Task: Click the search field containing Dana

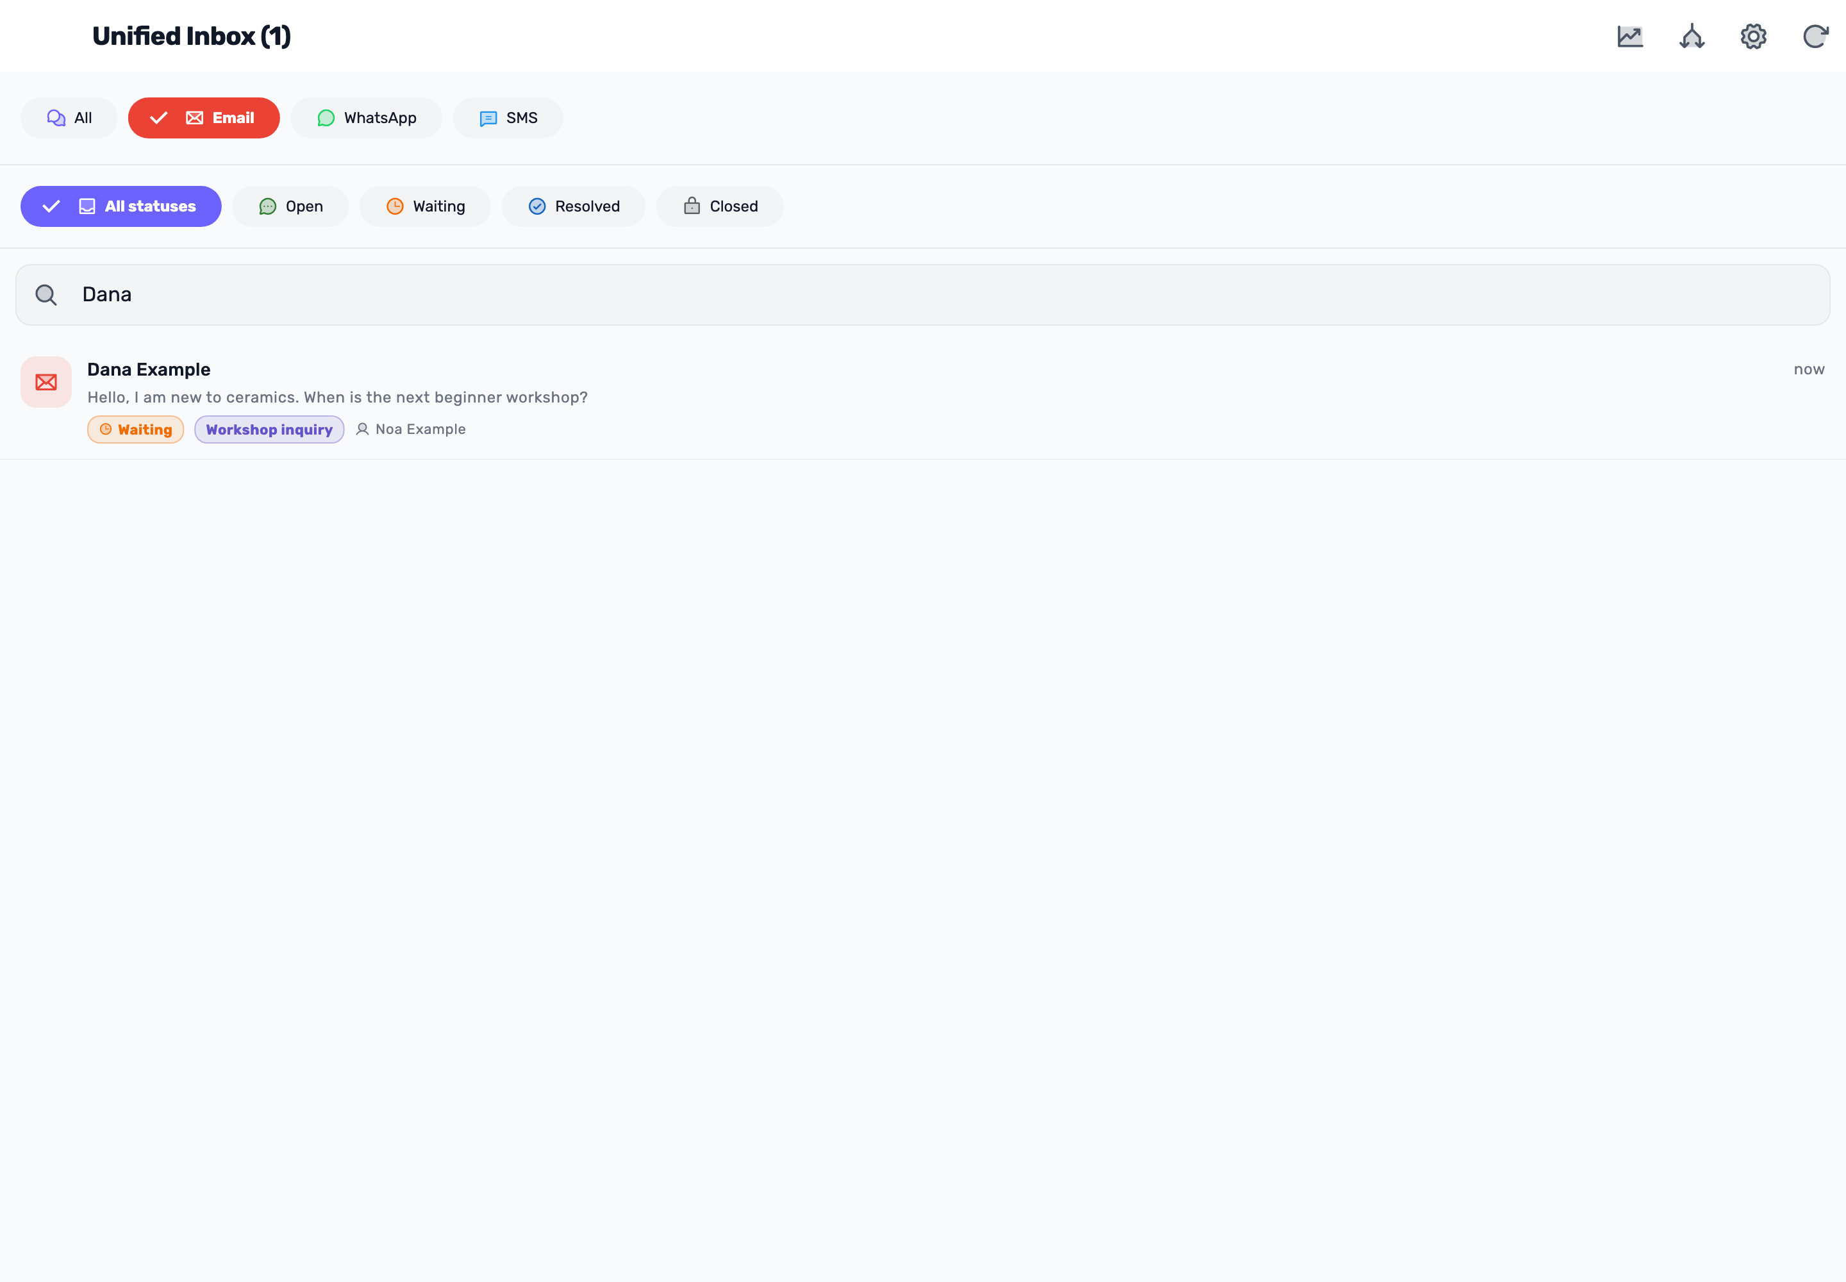Action: coord(923,295)
